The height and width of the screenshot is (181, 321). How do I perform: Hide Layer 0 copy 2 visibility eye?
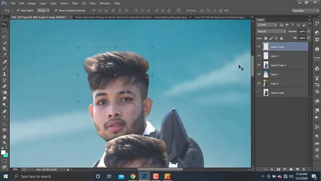(259, 65)
